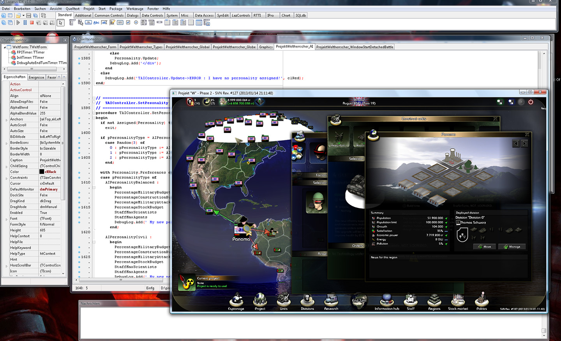Open the Werkzeuge menu

pyautogui.click(x=135, y=9)
